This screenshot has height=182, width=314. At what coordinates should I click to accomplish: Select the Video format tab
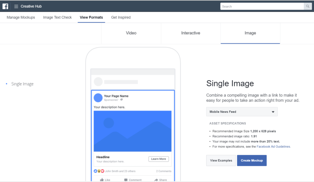[131, 33]
